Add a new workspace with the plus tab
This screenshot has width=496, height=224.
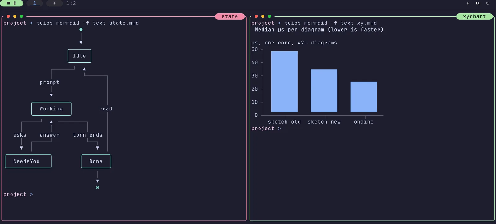(55, 3)
